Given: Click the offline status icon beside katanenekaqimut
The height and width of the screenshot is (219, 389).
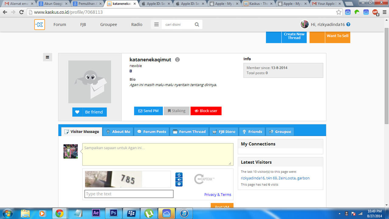Looking at the screenshot, I should [x=177, y=60].
